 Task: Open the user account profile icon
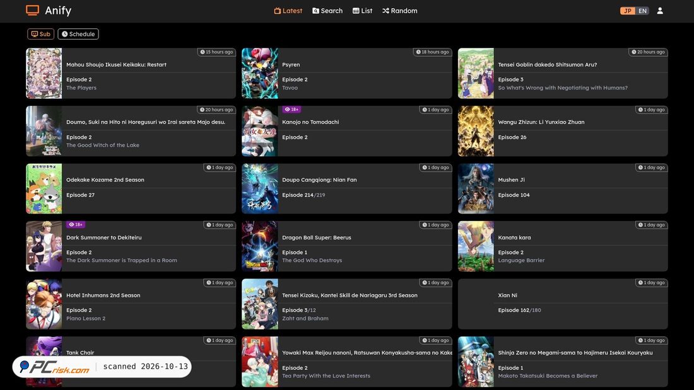coord(660,11)
